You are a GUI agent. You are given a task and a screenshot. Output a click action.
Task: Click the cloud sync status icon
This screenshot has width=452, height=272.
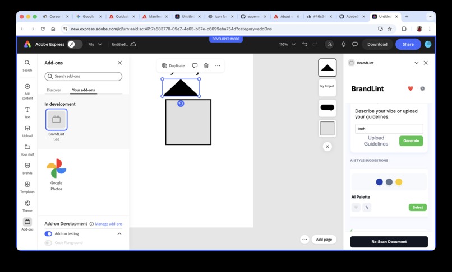[x=133, y=44]
